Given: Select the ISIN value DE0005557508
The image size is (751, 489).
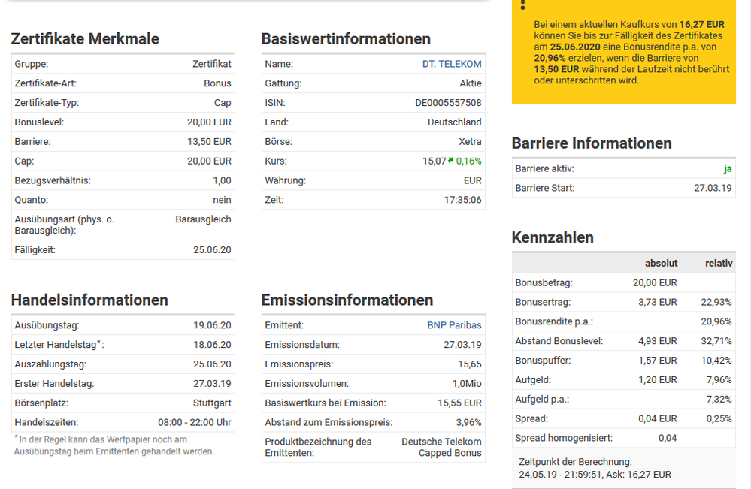Looking at the screenshot, I should (x=448, y=103).
